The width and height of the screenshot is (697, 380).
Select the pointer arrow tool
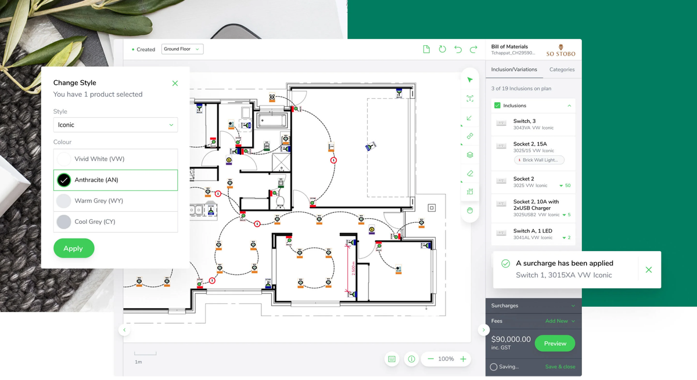(x=470, y=80)
